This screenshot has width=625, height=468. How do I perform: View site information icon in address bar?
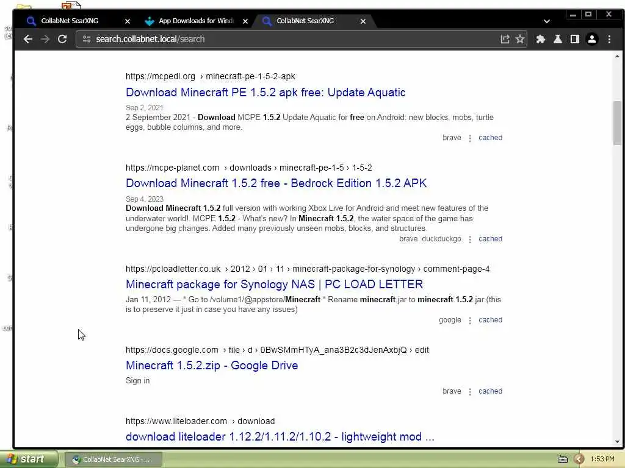click(87, 39)
